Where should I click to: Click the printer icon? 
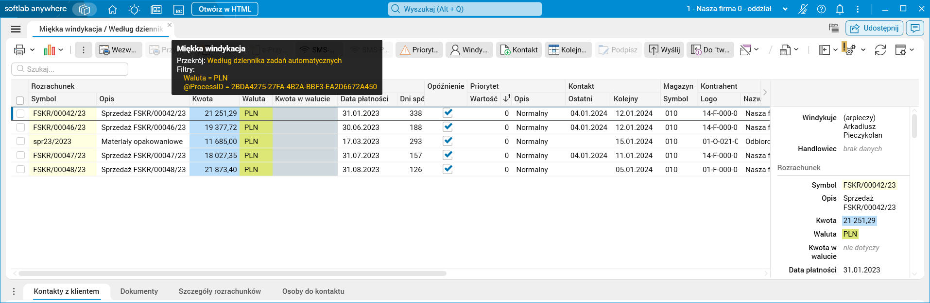[19, 49]
